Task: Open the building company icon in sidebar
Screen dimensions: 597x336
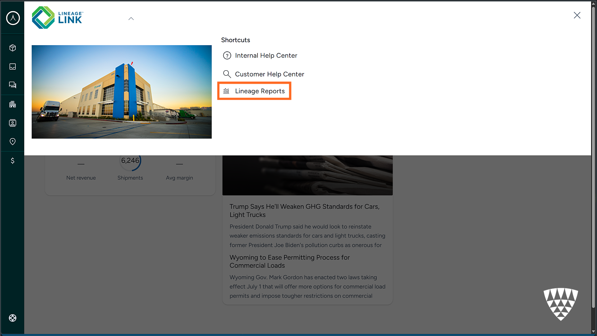Action: [13, 104]
